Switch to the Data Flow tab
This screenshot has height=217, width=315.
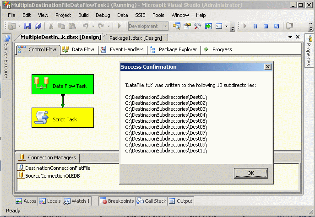click(79, 49)
